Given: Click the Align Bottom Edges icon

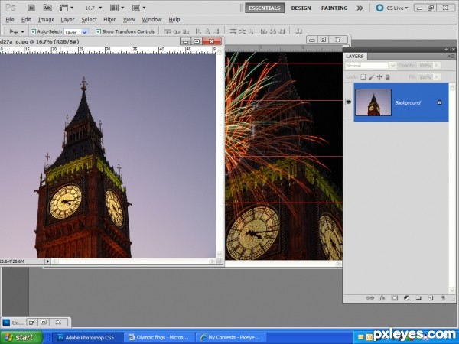Looking at the screenshot, I should pos(186,31).
